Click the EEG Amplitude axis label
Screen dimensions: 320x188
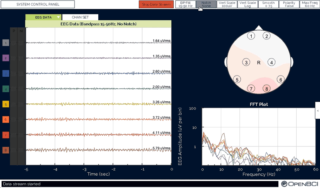pos(180,137)
